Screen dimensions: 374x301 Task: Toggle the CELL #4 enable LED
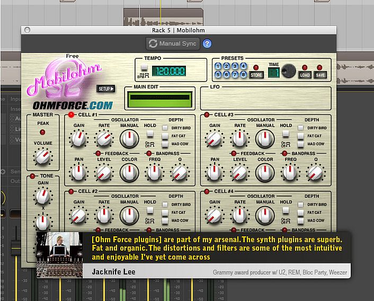coord(207,191)
